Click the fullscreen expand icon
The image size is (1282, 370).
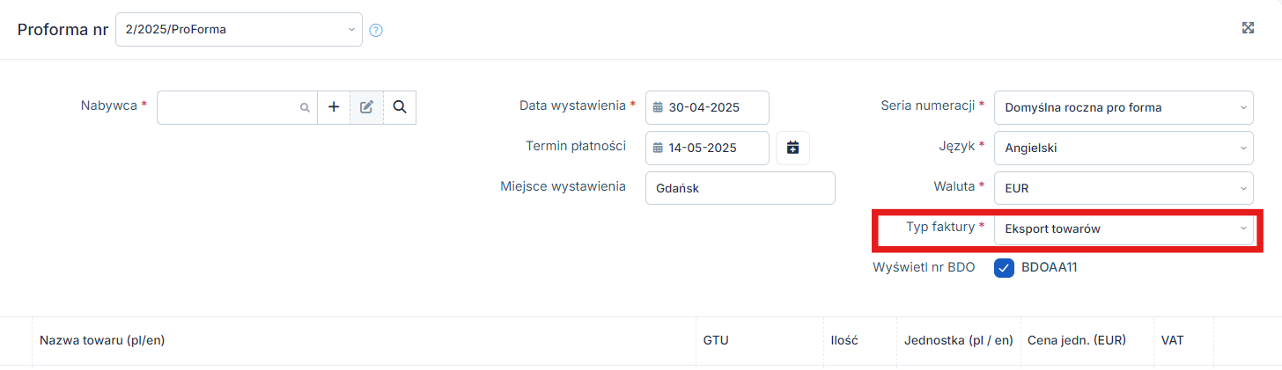pyautogui.click(x=1248, y=27)
